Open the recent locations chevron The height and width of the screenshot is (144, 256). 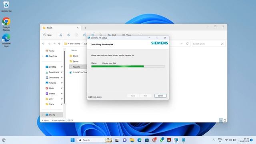54,44
